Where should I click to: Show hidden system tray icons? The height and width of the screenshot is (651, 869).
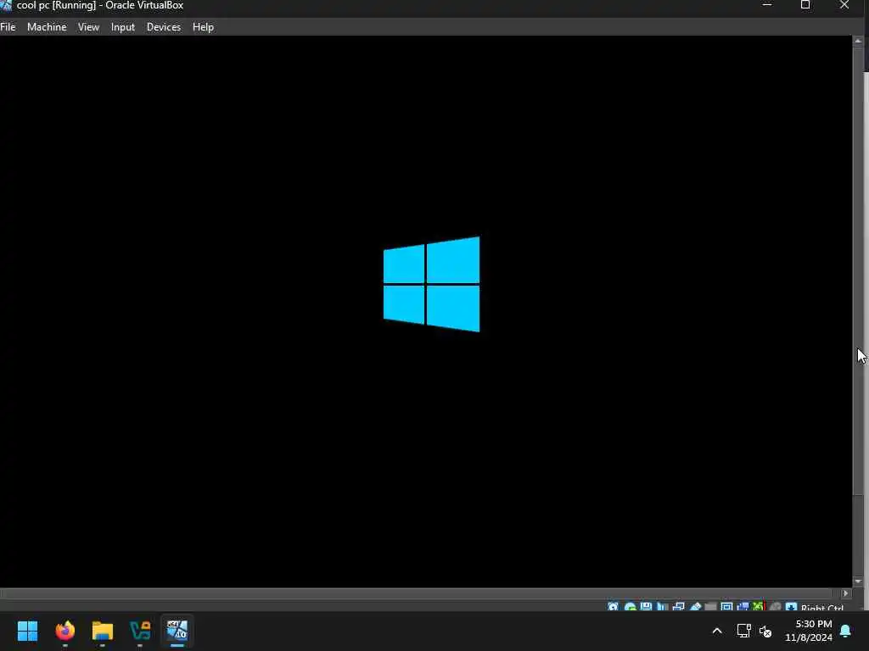(716, 631)
